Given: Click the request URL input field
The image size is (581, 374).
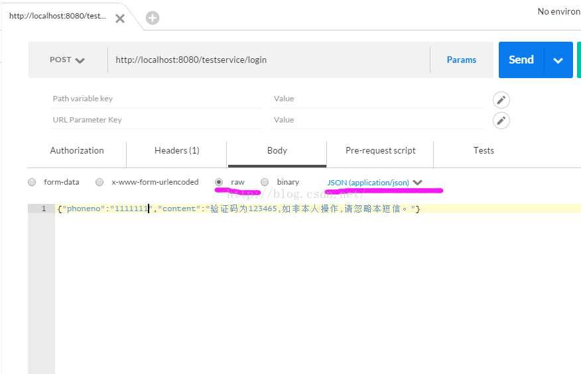Looking at the screenshot, I should click(x=269, y=60).
